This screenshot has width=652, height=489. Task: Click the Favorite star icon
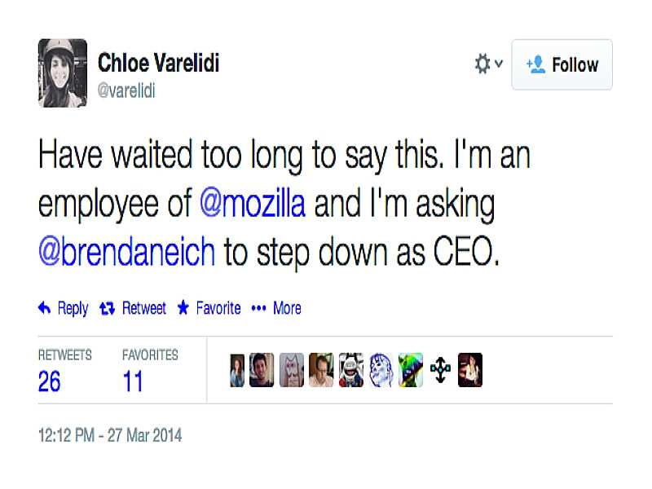click(x=183, y=308)
